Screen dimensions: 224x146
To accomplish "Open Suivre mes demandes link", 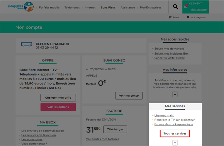I will click(169, 49).
